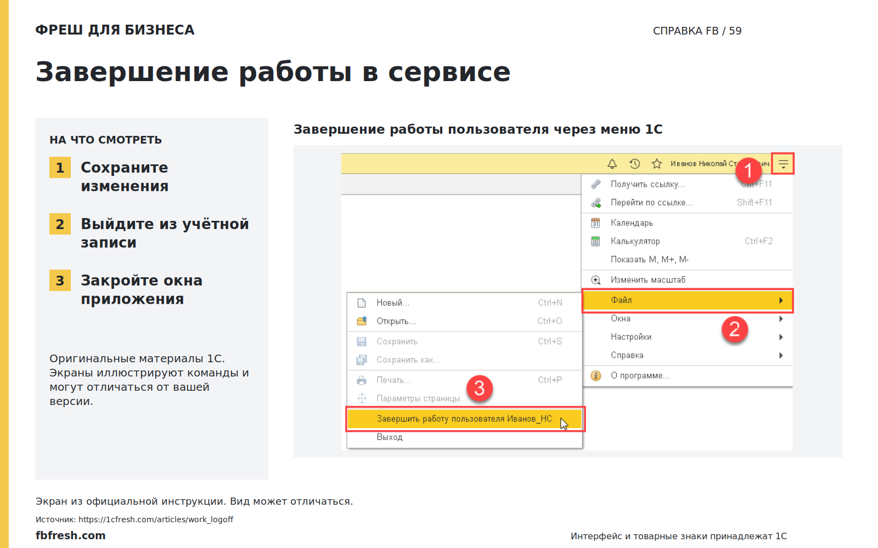
Task: Click the Открыть folder icon
Action: click(x=362, y=321)
